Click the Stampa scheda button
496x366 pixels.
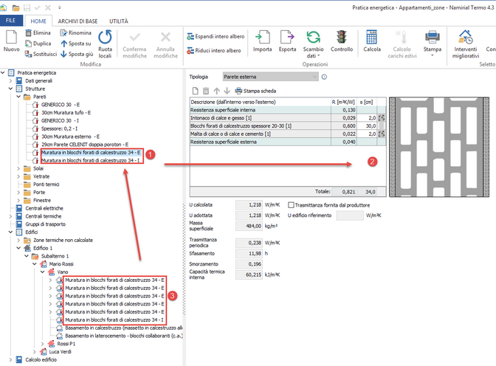coord(255,91)
